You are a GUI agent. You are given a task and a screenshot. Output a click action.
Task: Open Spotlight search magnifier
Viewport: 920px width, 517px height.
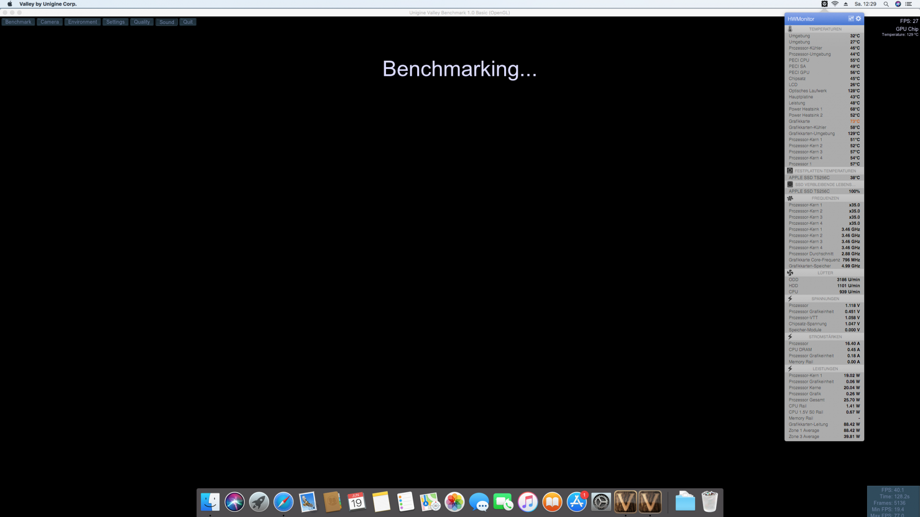pos(886,4)
